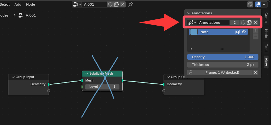271x125 pixels.
Task: Collapse the Group Input node
Action: click(13, 77)
